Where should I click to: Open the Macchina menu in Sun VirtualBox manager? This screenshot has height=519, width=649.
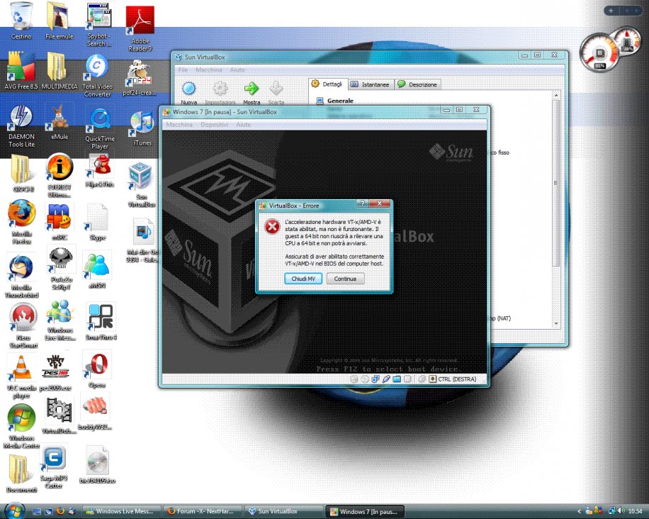pyautogui.click(x=209, y=70)
